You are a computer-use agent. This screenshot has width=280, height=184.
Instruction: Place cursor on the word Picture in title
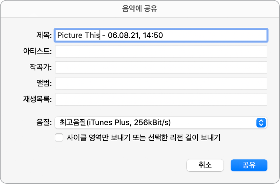tap(70, 35)
